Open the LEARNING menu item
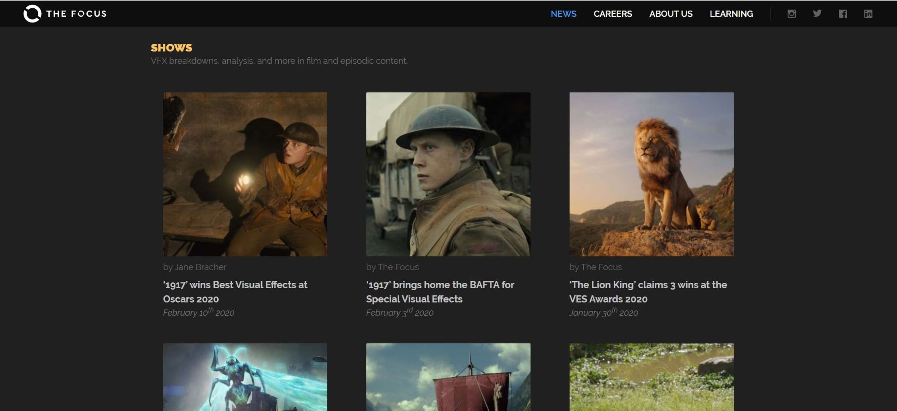 (x=731, y=13)
